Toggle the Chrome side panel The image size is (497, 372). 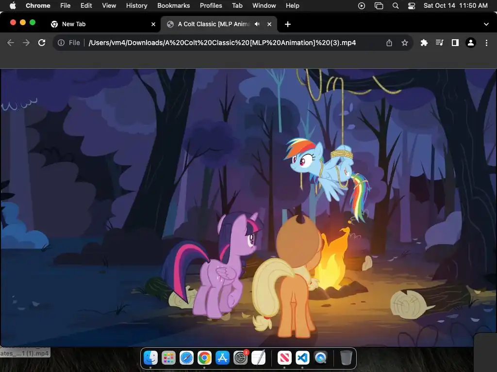coord(455,43)
